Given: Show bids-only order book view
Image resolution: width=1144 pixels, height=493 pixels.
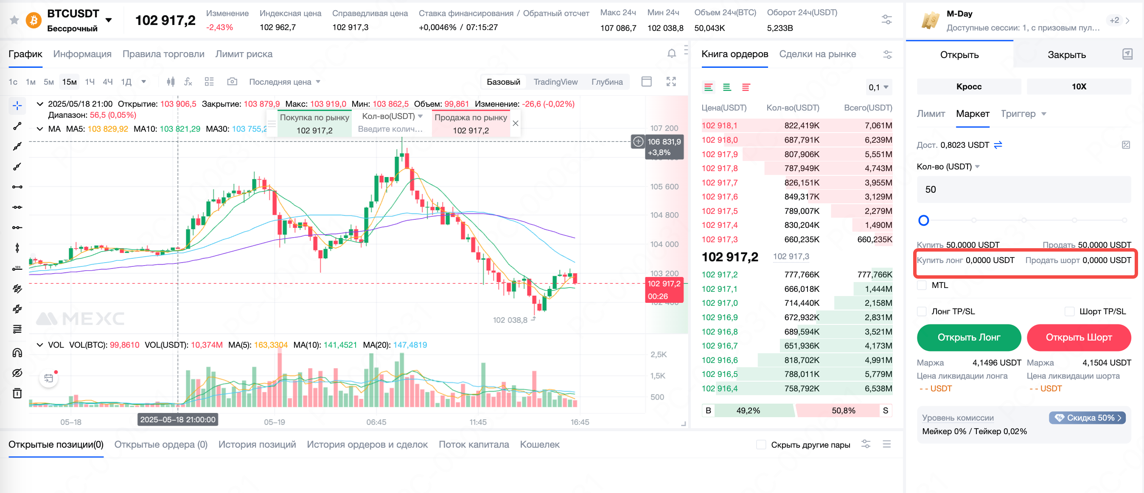Looking at the screenshot, I should pyautogui.click(x=727, y=87).
